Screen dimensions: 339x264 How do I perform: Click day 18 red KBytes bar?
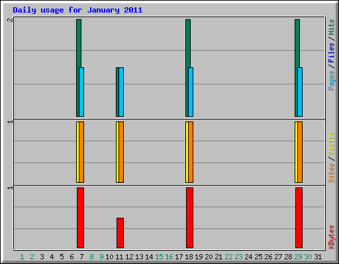pyautogui.click(x=189, y=218)
